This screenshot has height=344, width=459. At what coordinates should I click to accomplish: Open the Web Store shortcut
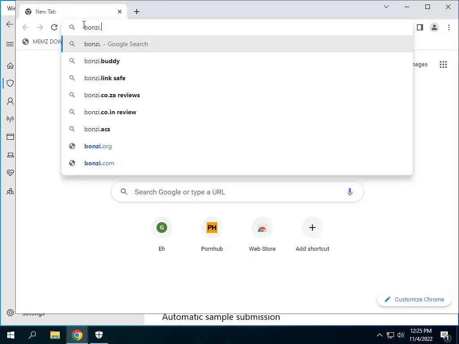pos(262,235)
